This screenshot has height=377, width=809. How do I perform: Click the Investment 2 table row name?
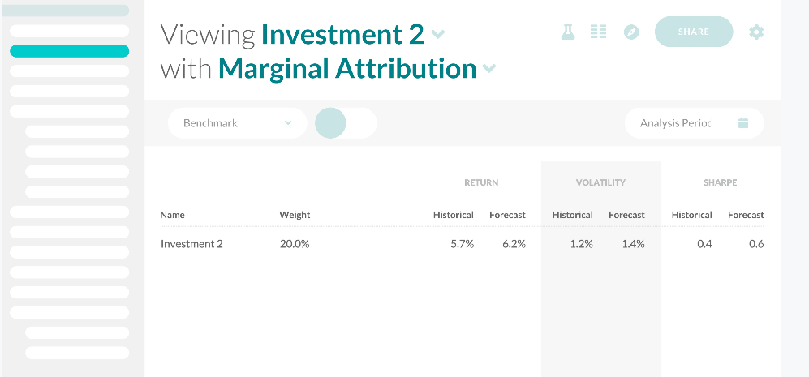point(191,244)
